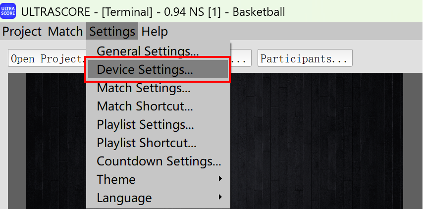Open Countdown Settings from the menu
The width and height of the screenshot is (423, 209).
[x=159, y=161]
